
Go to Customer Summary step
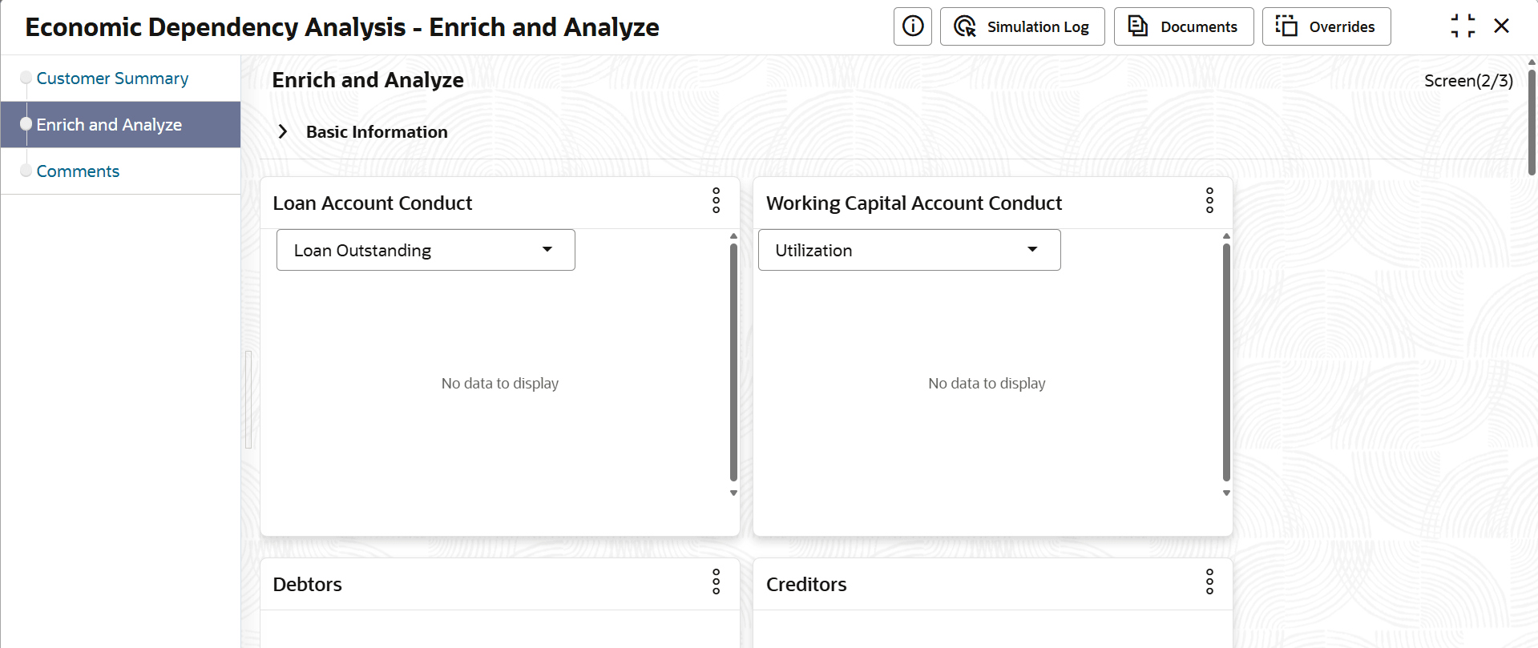click(x=112, y=78)
